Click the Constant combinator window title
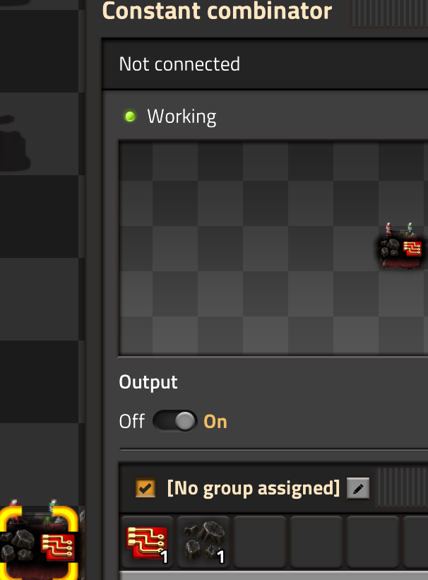The height and width of the screenshot is (580, 428). click(x=217, y=11)
